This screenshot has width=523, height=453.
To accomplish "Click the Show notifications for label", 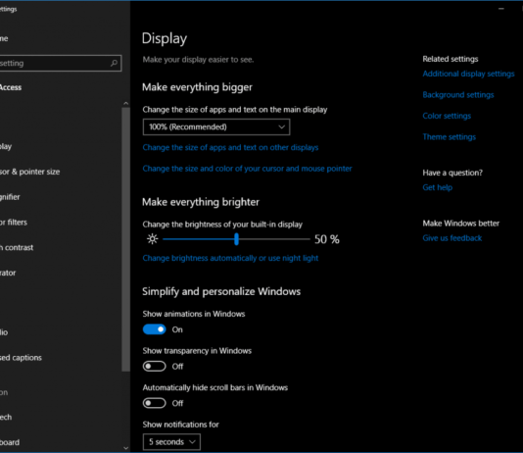I will click(181, 425).
